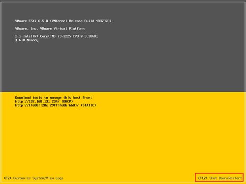Select F2 Customize System/View Logs
The image size is (246, 184).
[x=33, y=178]
